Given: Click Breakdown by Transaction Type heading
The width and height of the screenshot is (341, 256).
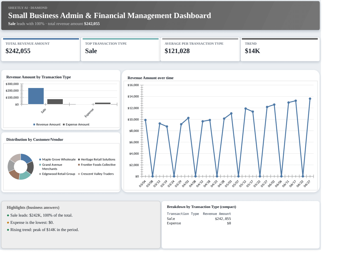Looking at the screenshot, I should (x=201, y=207).
